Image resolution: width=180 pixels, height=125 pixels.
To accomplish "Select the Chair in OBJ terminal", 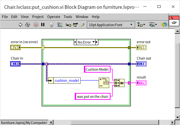I will 15,64.
